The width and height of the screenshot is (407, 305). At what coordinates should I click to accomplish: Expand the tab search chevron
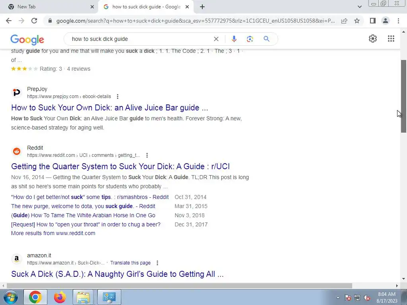[x=359, y=7]
